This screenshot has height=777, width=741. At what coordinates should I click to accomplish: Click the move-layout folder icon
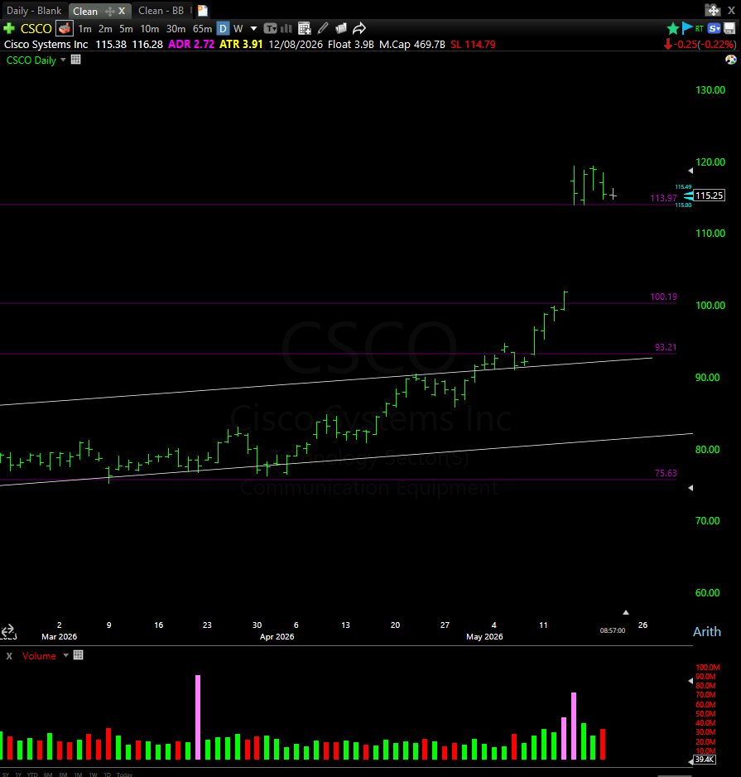tap(712, 10)
